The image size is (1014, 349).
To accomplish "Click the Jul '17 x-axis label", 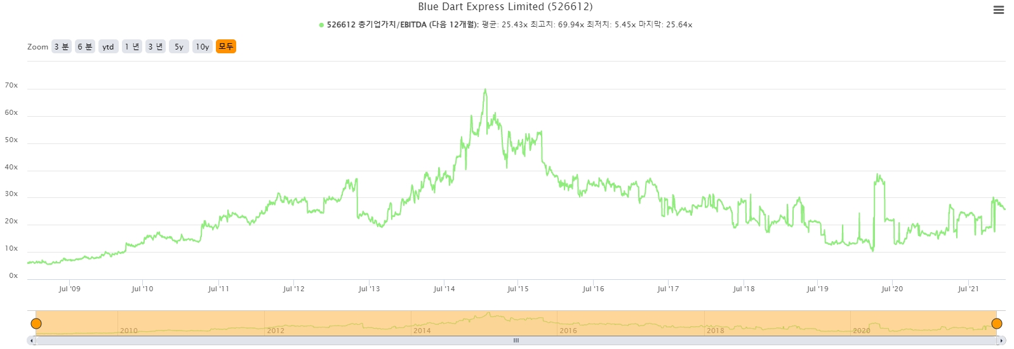I will point(668,289).
